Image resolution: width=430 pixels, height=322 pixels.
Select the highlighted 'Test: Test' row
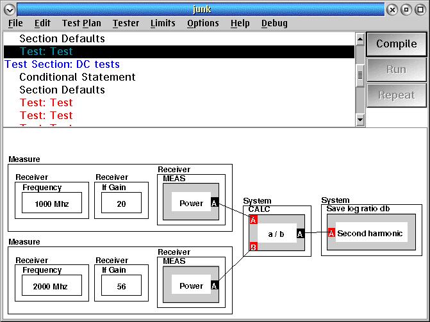coord(179,51)
